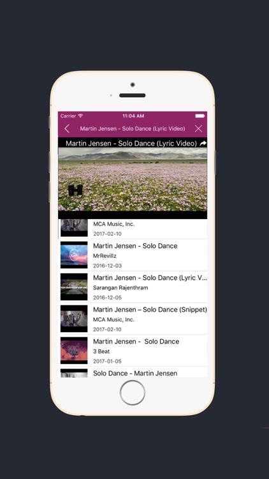Select 'Solo Dance - Martin Jensen' title
This screenshot has width=269, height=479.
[135, 373]
